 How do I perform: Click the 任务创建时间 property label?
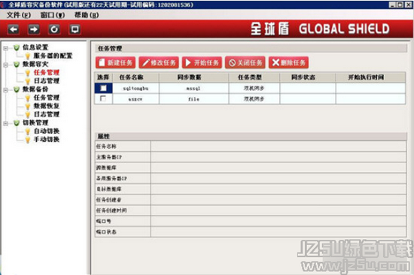[x=111, y=210]
